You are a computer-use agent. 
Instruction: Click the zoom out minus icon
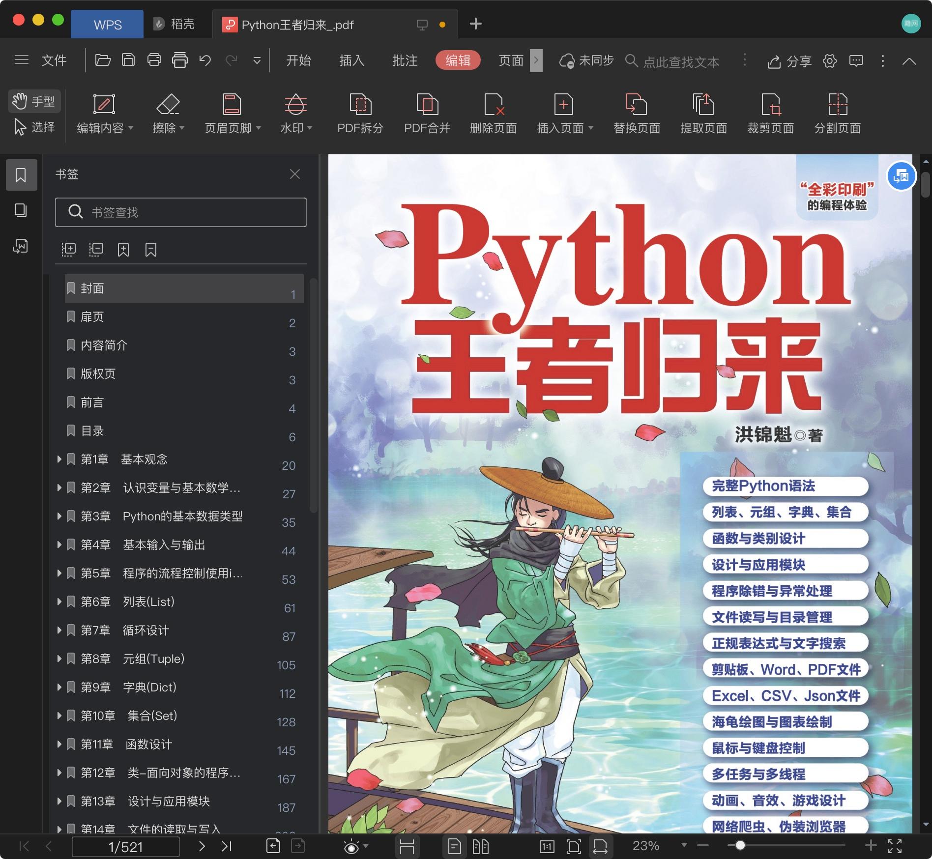click(703, 845)
